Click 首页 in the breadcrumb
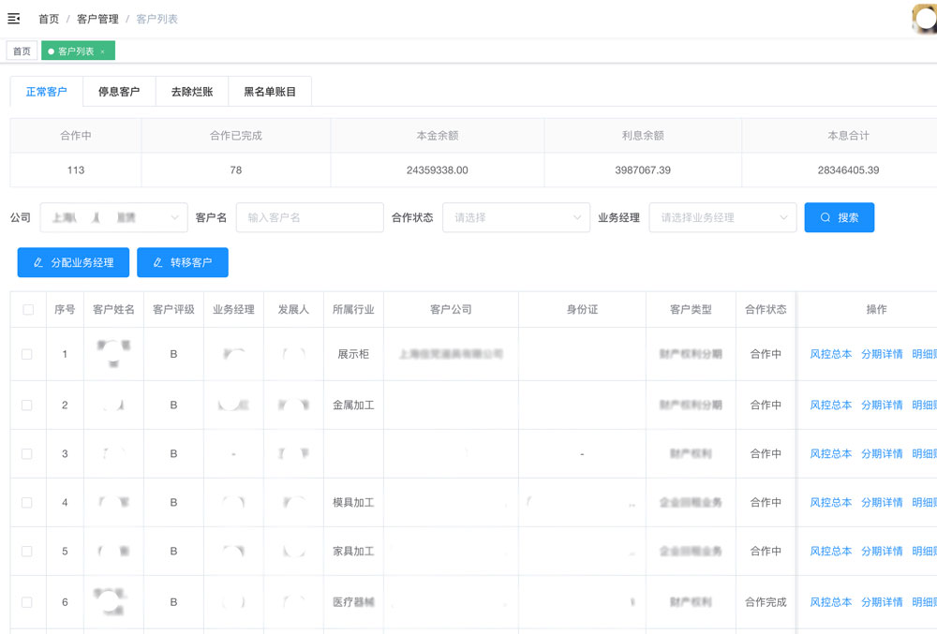The width and height of the screenshot is (937, 634). pos(49,19)
